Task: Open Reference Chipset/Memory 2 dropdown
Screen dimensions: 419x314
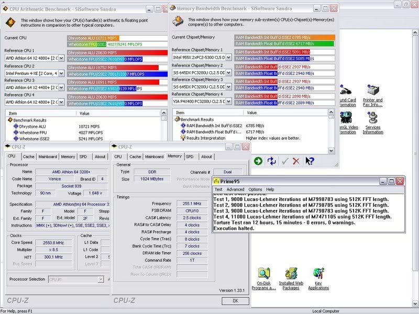Action: (x=228, y=72)
